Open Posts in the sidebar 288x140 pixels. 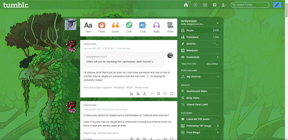tap(200, 31)
